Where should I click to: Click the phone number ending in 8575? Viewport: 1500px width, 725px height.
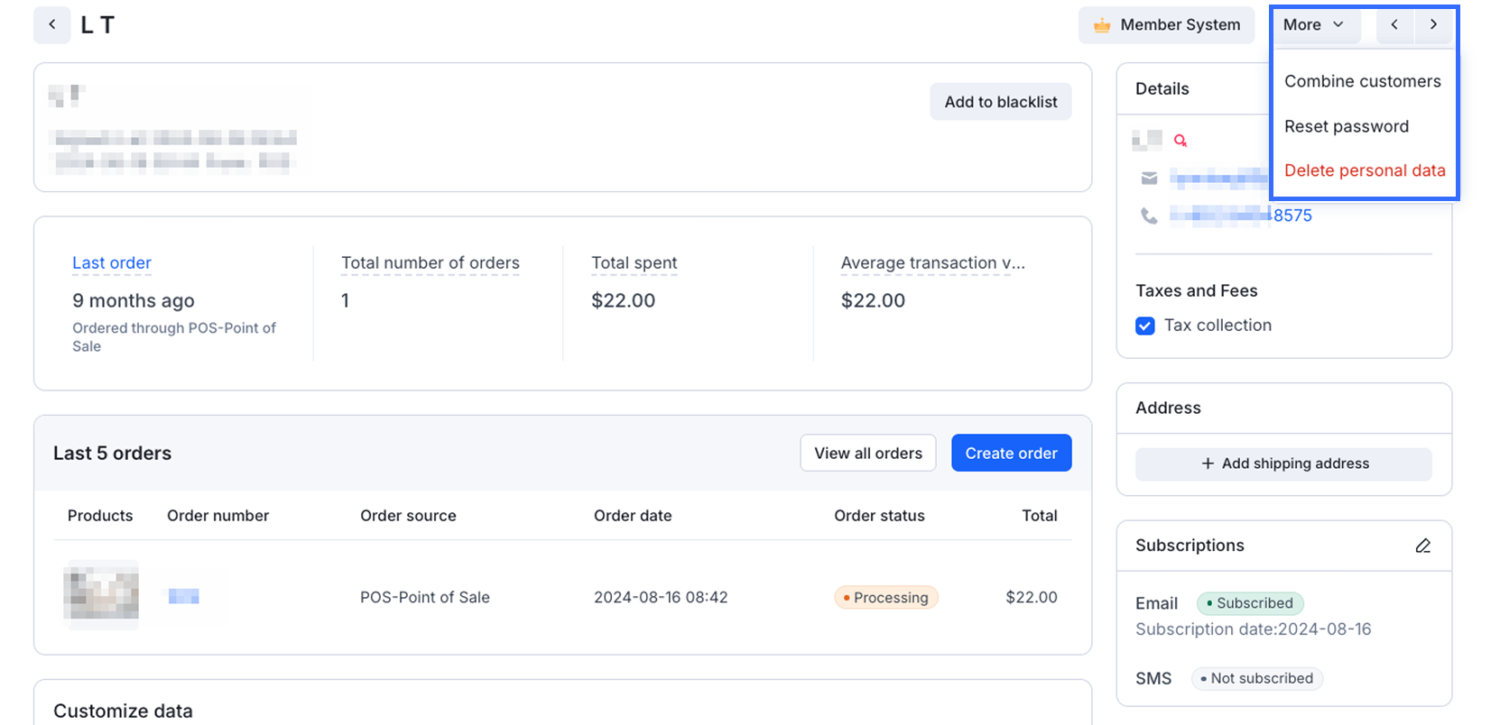pos(1292,216)
